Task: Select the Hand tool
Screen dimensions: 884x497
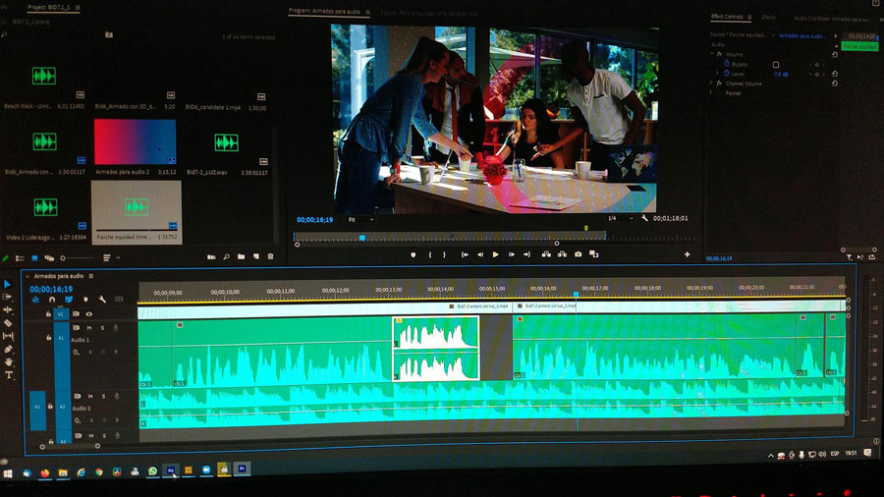Action: pos(9,361)
